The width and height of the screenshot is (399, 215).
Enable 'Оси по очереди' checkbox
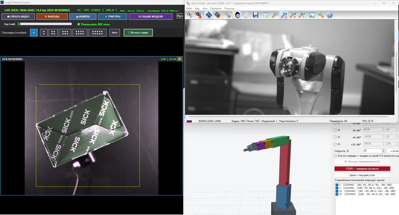point(335,156)
